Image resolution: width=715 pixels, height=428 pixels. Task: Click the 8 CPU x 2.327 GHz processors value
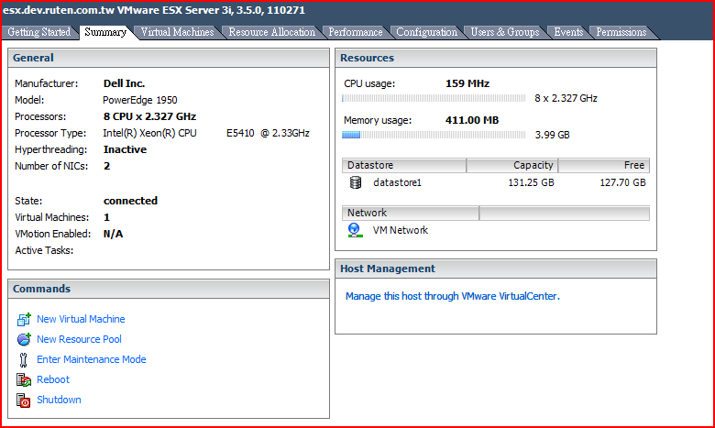(x=149, y=116)
